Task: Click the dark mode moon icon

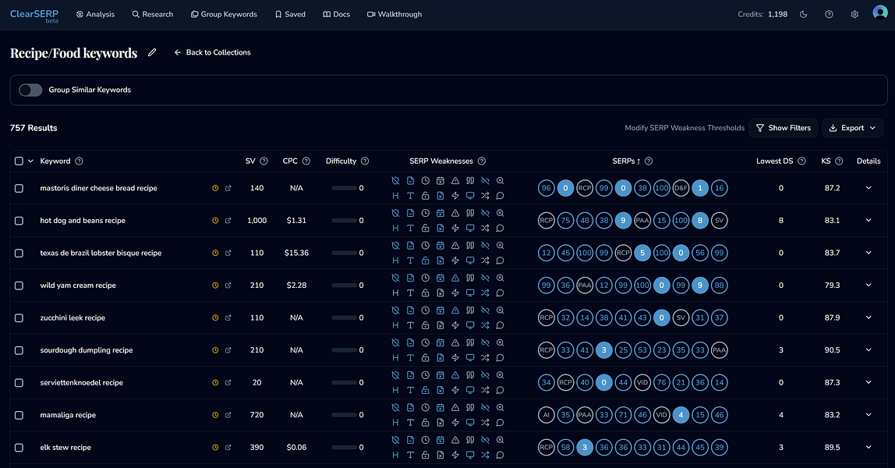Action: tap(804, 14)
